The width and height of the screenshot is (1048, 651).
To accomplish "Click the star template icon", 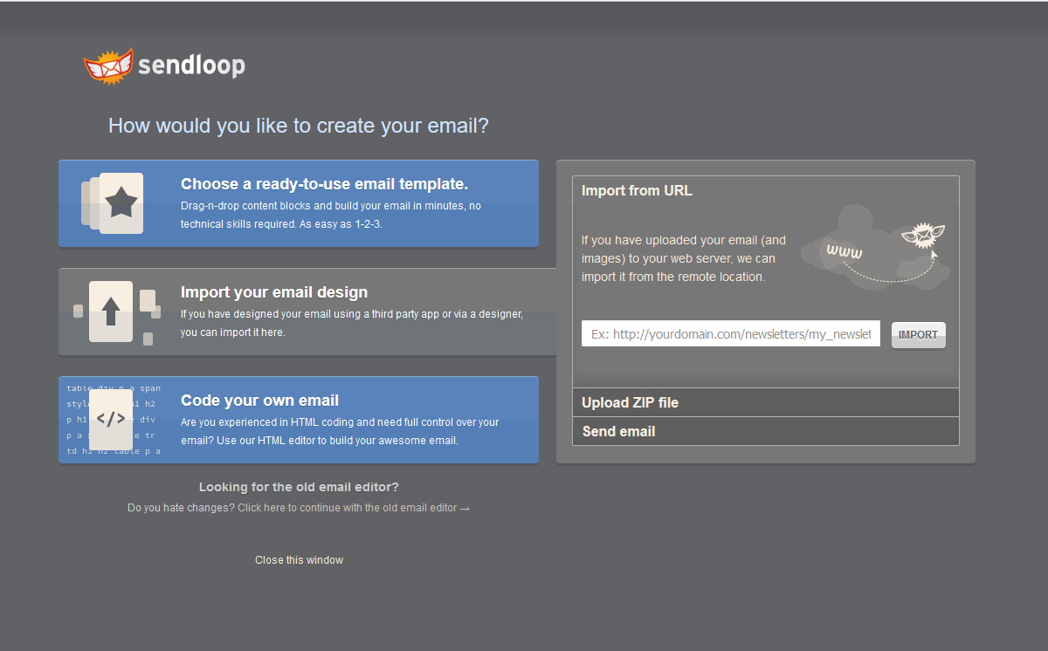I will (x=121, y=203).
